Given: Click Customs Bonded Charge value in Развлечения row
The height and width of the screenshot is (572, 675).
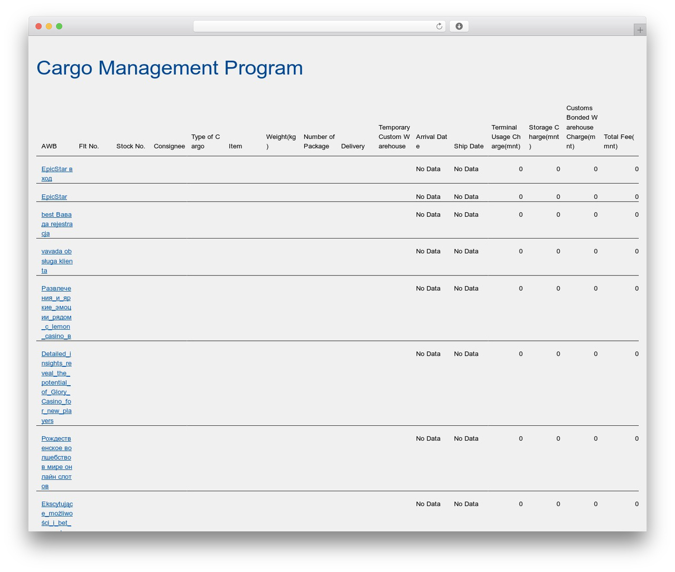Looking at the screenshot, I should coord(595,289).
